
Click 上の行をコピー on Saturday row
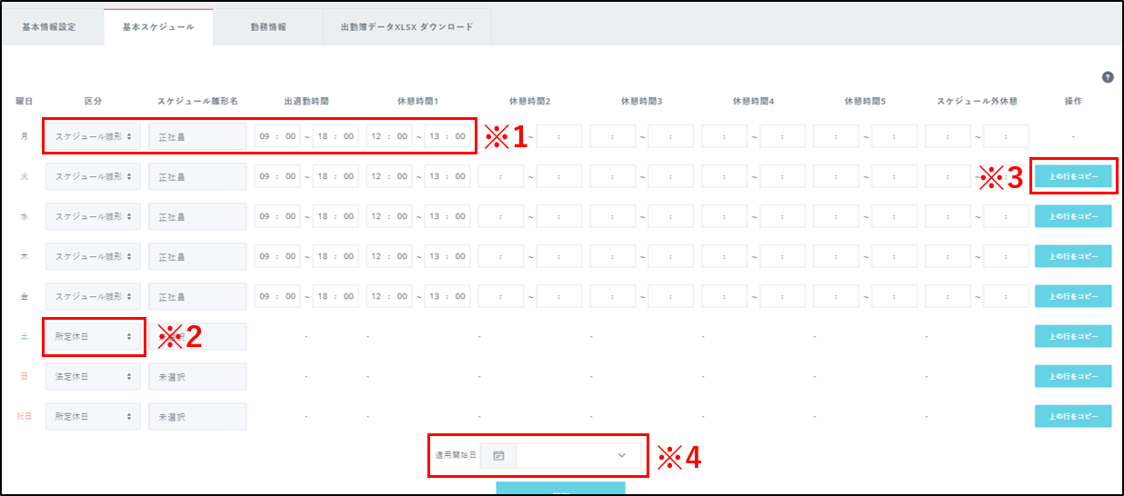click(1073, 336)
